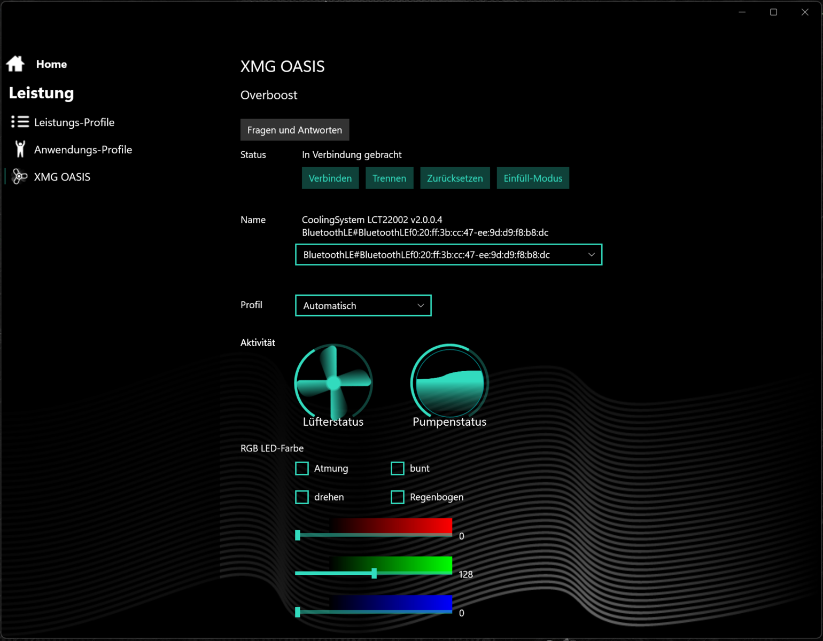Toggle the Regenbogen LED checkbox
Viewport: 823px width, 641px height.
(398, 497)
